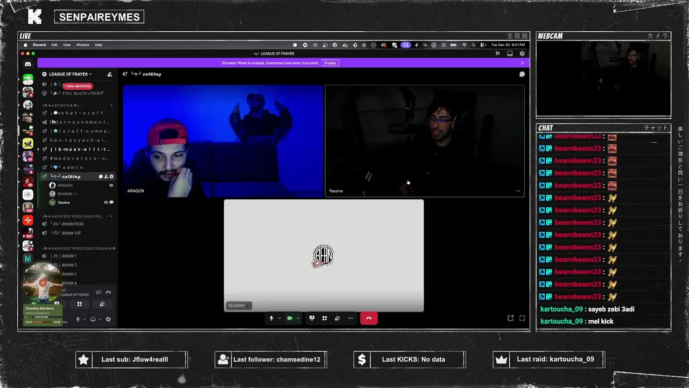
Task: Open activities button in the voice panel
Action: 79,304
